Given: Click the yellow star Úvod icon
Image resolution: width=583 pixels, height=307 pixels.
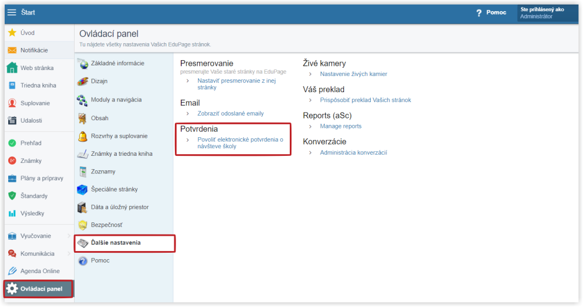Looking at the screenshot, I should pyautogui.click(x=12, y=32).
